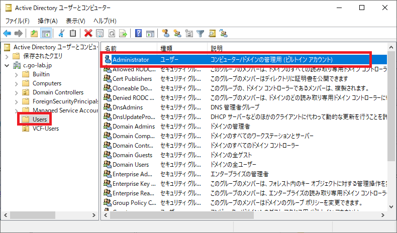Click the Cut scissors icon
The height and width of the screenshot is (233, 397).
point(61,33)
